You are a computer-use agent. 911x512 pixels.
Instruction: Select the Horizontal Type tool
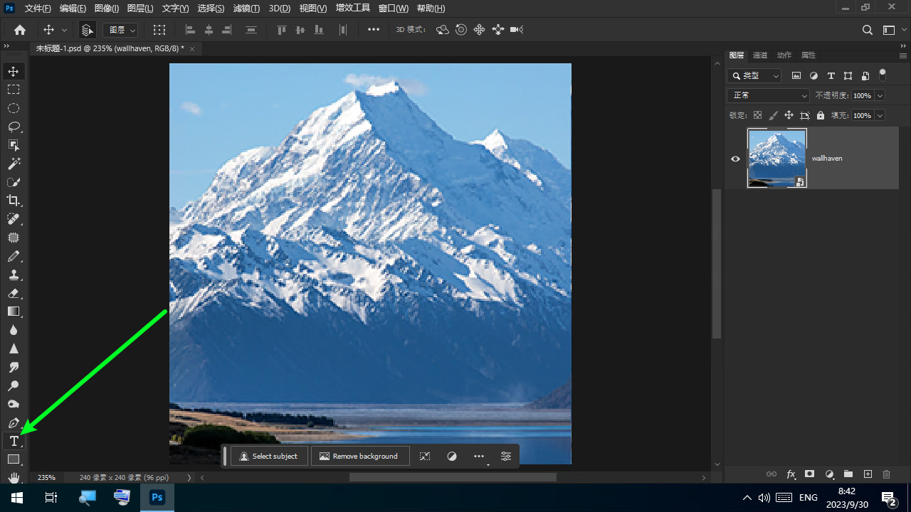click(14, 442)
